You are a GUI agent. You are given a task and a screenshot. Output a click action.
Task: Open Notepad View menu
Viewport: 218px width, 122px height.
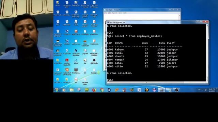[120, 13]
